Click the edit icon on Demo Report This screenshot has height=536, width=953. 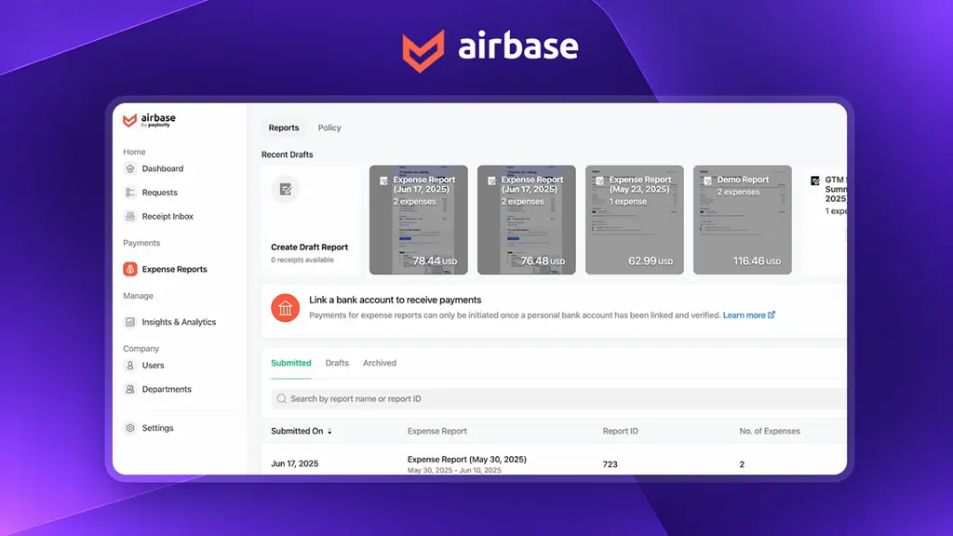(x=708, y=181)
